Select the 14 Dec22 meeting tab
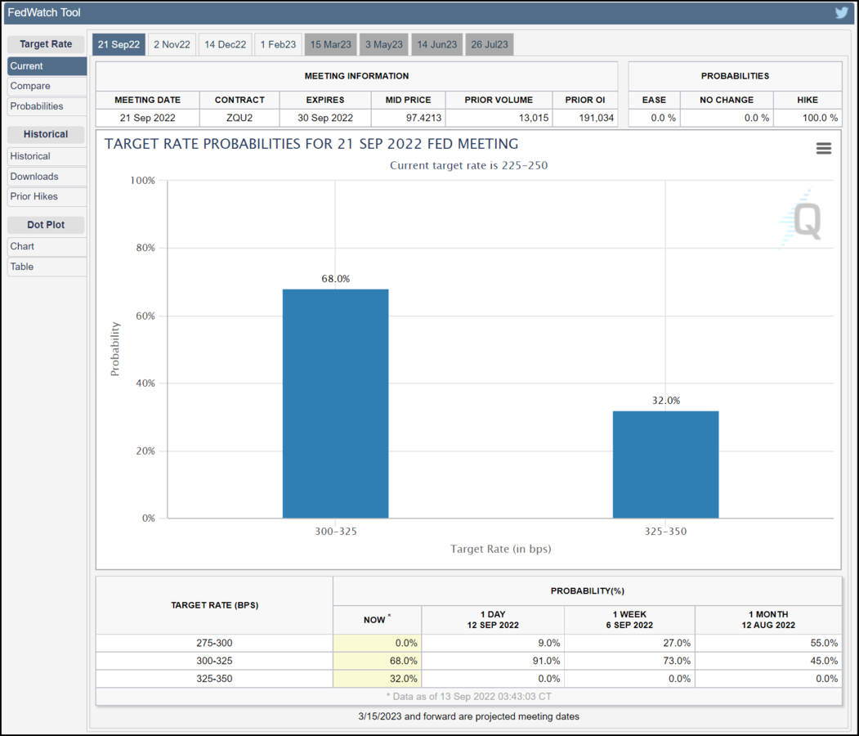 [225, 44]
